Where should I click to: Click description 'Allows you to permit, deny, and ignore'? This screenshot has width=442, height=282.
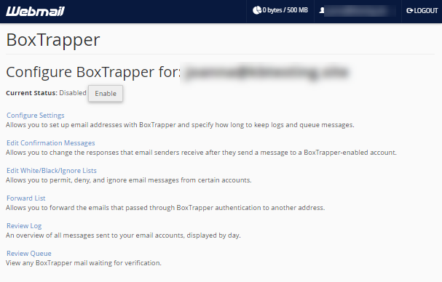(129, 180)
